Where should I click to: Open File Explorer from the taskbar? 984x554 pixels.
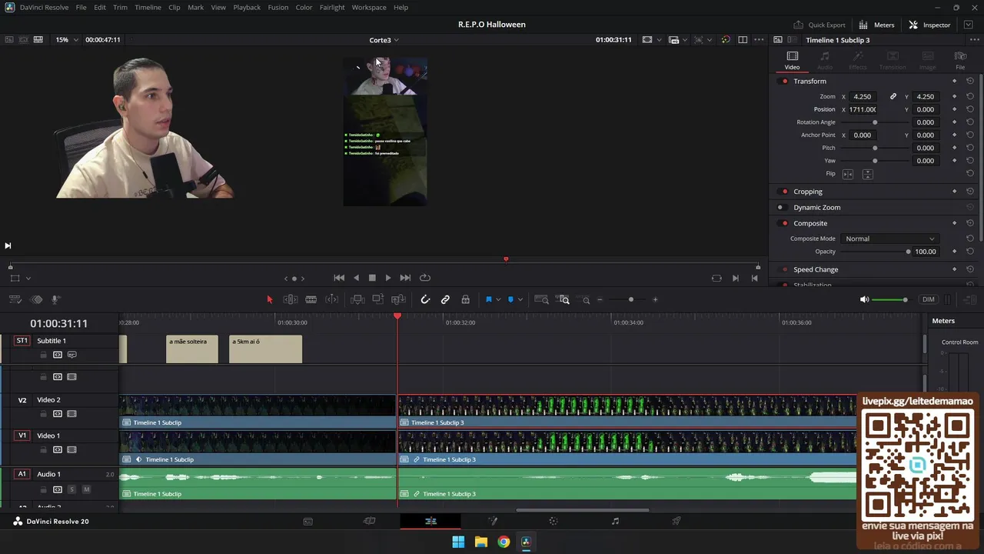pyautogui.click(x=481, y=542)
